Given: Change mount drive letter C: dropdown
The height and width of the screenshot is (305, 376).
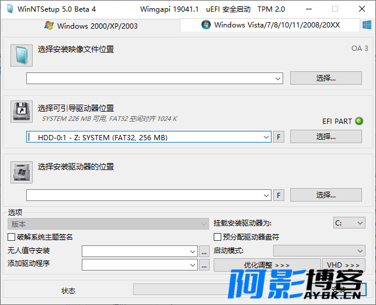Looking at the screenshot, I should coord(349,223).
